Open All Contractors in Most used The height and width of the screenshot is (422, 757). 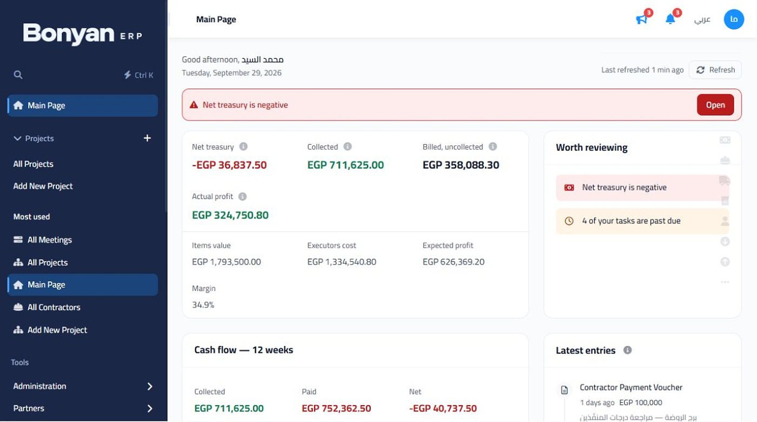(x=82, y=307)
